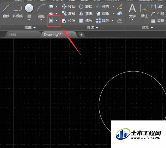166x148 pixels.
Task: Activate the 圆角 (Fillet) command
Action: coord(102,14)
